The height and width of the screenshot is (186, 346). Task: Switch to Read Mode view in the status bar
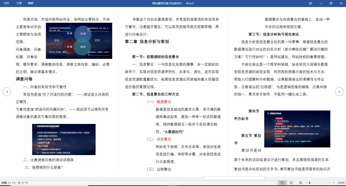tap(282, 183)
